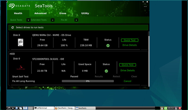Click the green status checkmark for QEMU NVMe
The height and width of the screenshot is (110, 188).
(108, 45)
